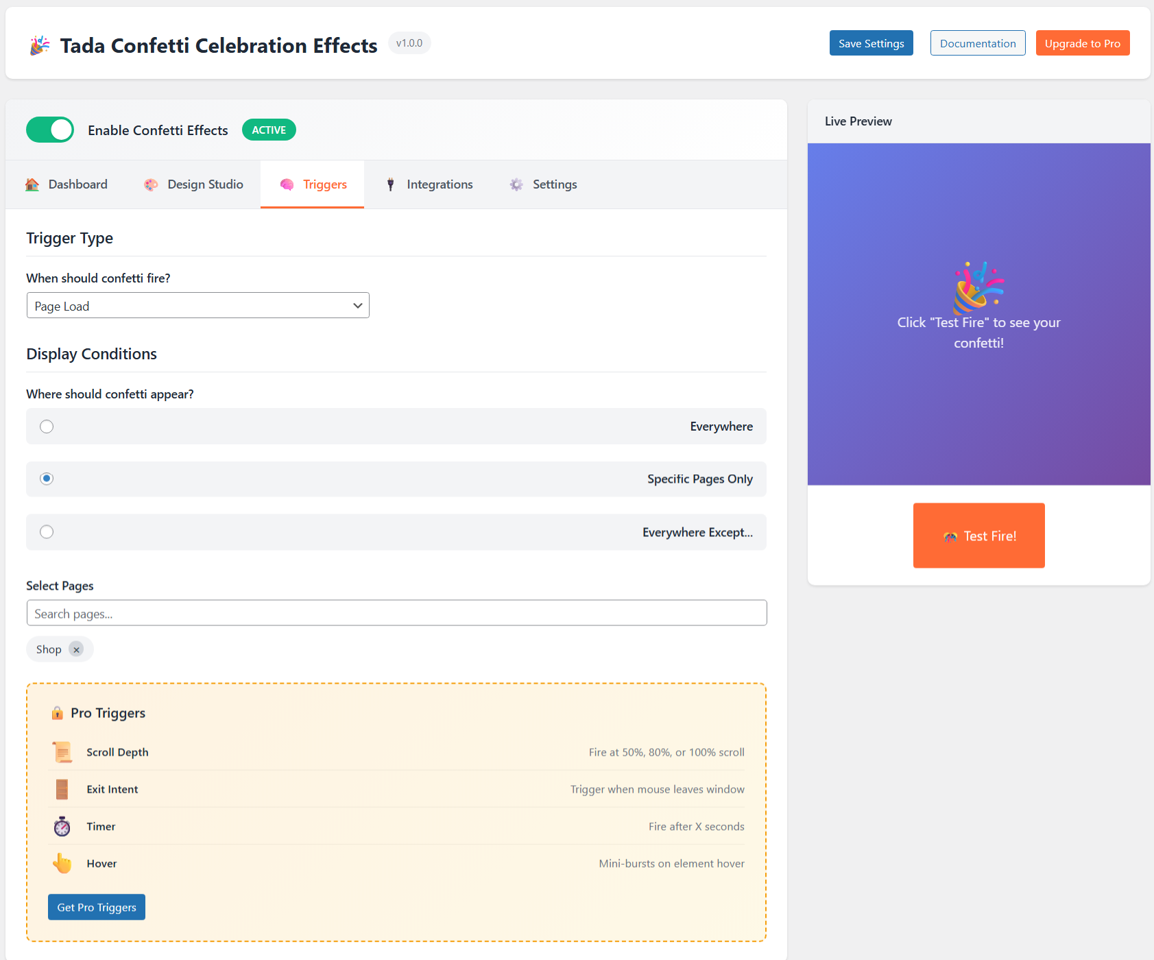
Task: Toggle Enable Confetti Effects switch
Action: (50, 130)
